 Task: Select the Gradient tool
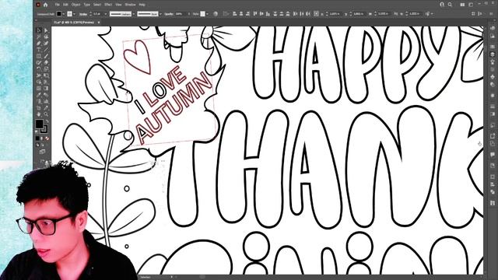(x=46, y=88)
